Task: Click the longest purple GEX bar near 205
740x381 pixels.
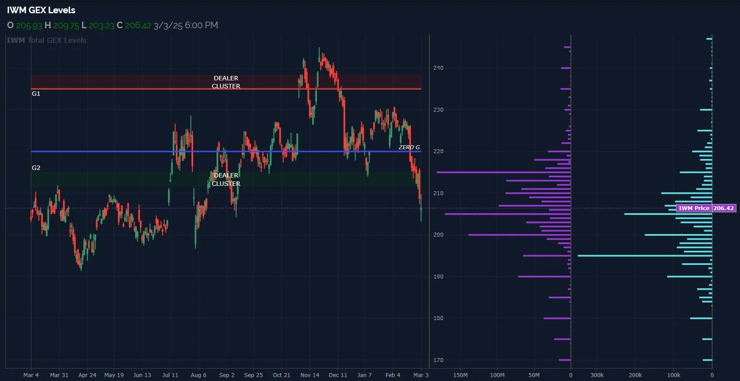Action: click(x=507, y=214)
